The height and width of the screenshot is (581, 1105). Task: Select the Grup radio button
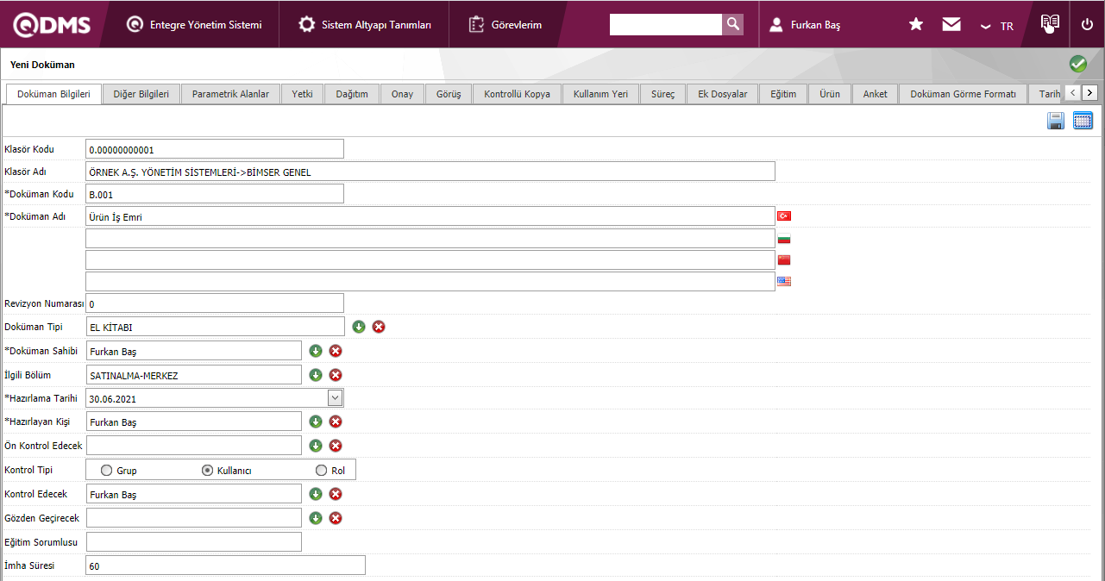[x=107, y=471]
